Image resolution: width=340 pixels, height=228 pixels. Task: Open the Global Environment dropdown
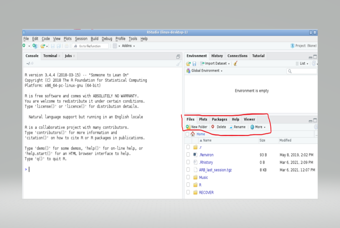[204, 71]
